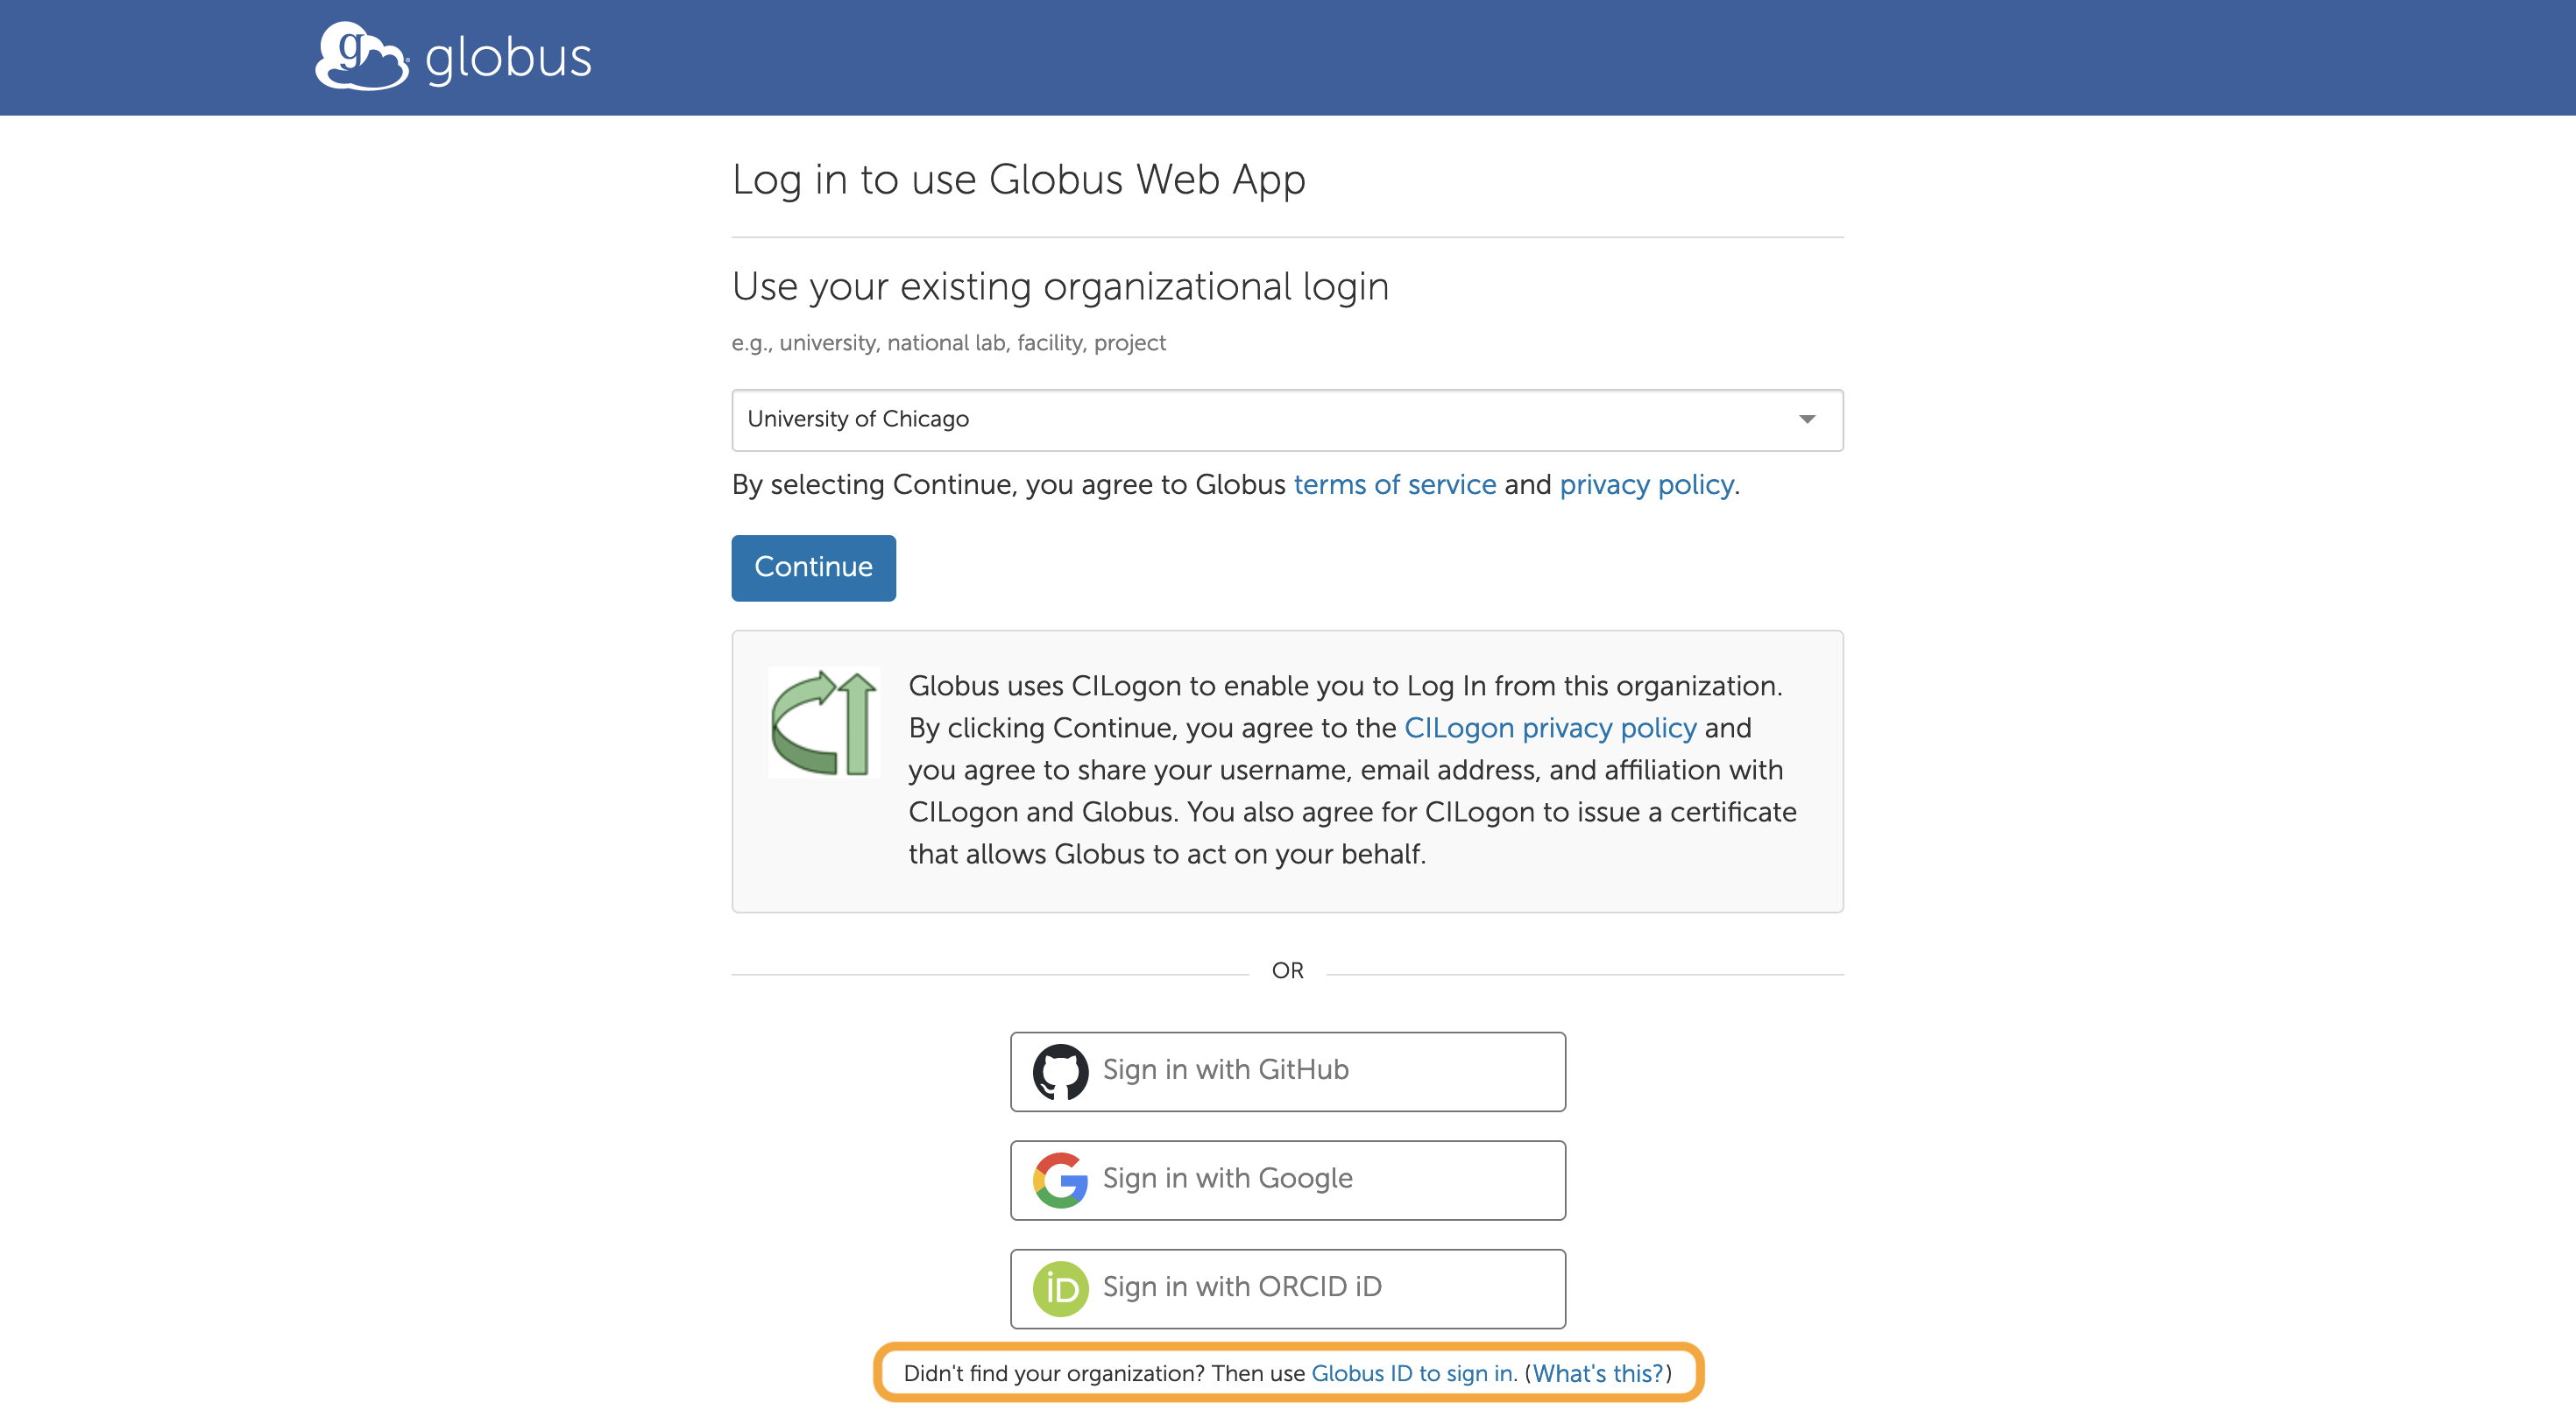Screen dimensions: 2576x1410
Task: Open the organization dropdown arrow
Action: point(1806,419)
